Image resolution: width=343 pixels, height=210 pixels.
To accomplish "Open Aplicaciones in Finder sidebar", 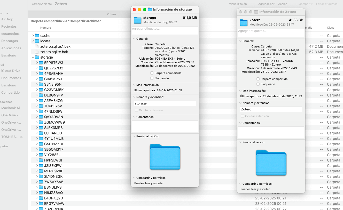I will (11, 48).
